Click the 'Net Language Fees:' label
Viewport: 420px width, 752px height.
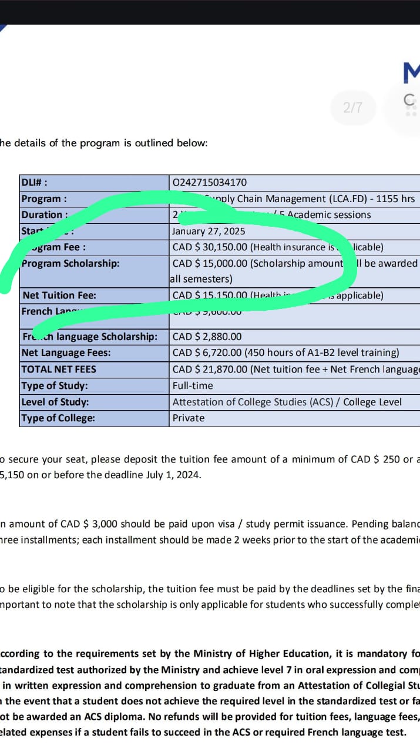(66, 352)
